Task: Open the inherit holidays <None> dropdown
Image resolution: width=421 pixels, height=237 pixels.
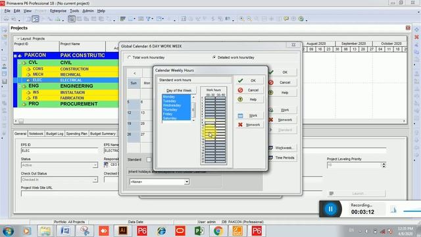Action: pos(187,182)
